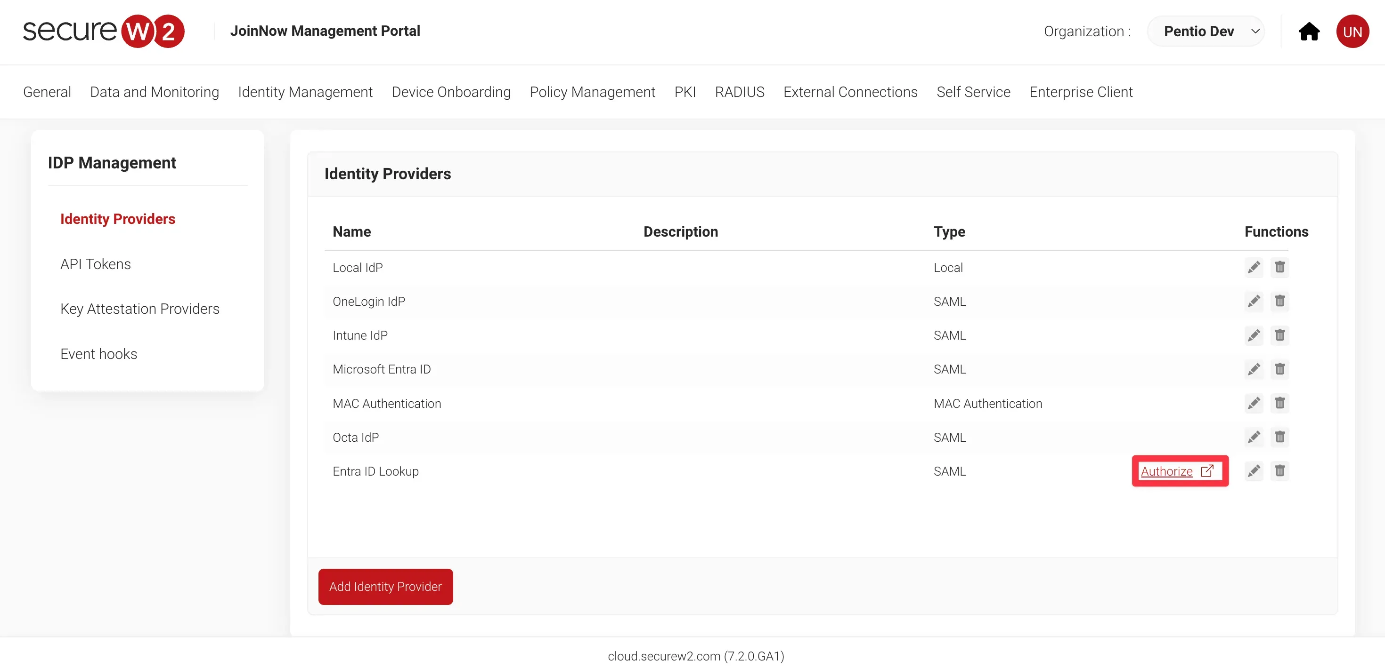Open Event hooks in sidebar
This screenshot has height=668, width=1385.
pyautogui.click(x=98, y=354)
